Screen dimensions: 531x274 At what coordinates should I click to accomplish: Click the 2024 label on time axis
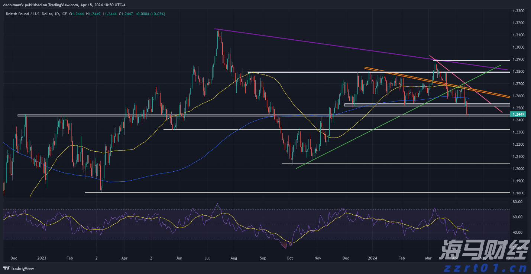[373, 258]
